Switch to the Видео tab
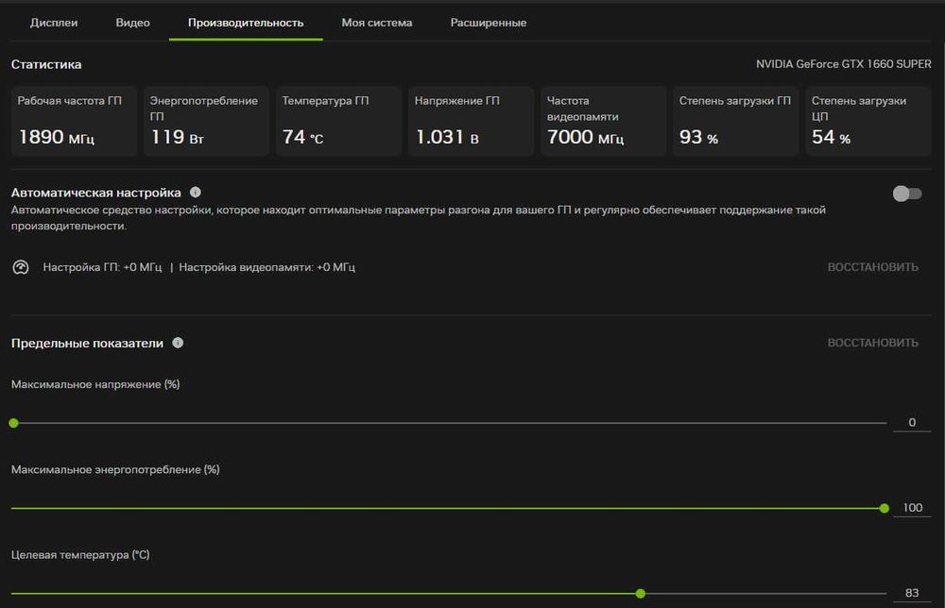Screen dimensions: 945x608 pyautogui.click(x=132, y=23)
